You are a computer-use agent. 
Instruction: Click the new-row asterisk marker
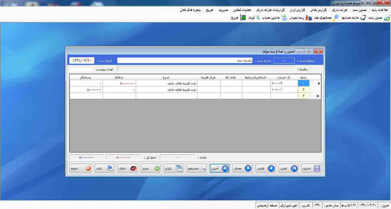point(318,96)
